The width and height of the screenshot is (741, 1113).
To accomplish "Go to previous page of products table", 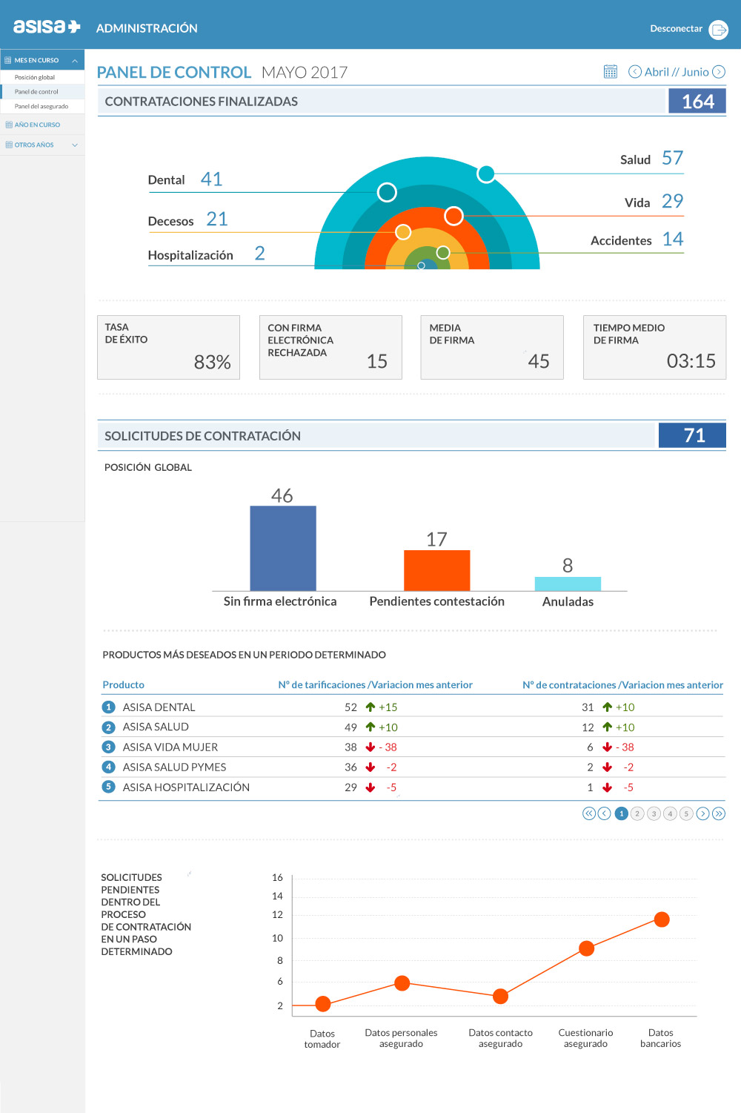I will [605, 813].
